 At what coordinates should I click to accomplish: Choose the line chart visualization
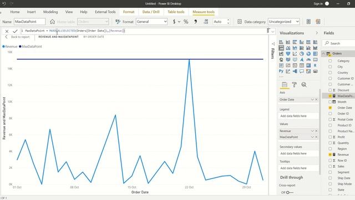(281, 48)
